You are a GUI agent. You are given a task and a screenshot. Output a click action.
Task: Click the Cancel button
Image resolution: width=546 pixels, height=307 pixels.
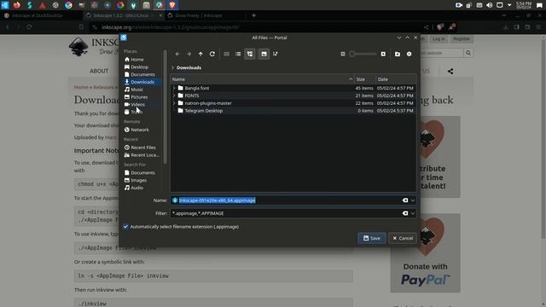coord(403,239)
